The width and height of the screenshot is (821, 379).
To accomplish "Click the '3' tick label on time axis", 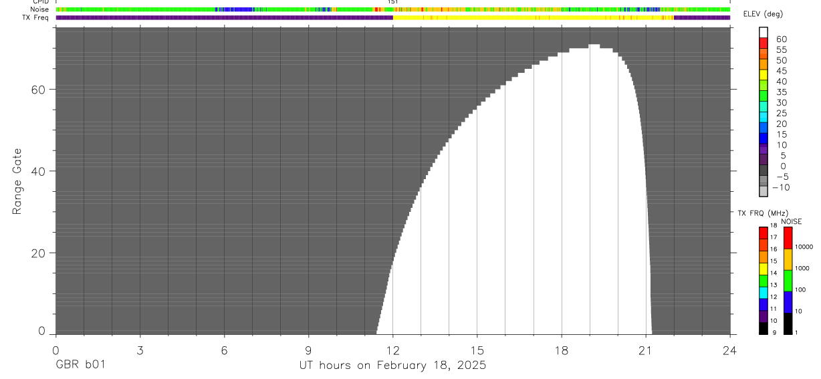I will coord(140,350).
